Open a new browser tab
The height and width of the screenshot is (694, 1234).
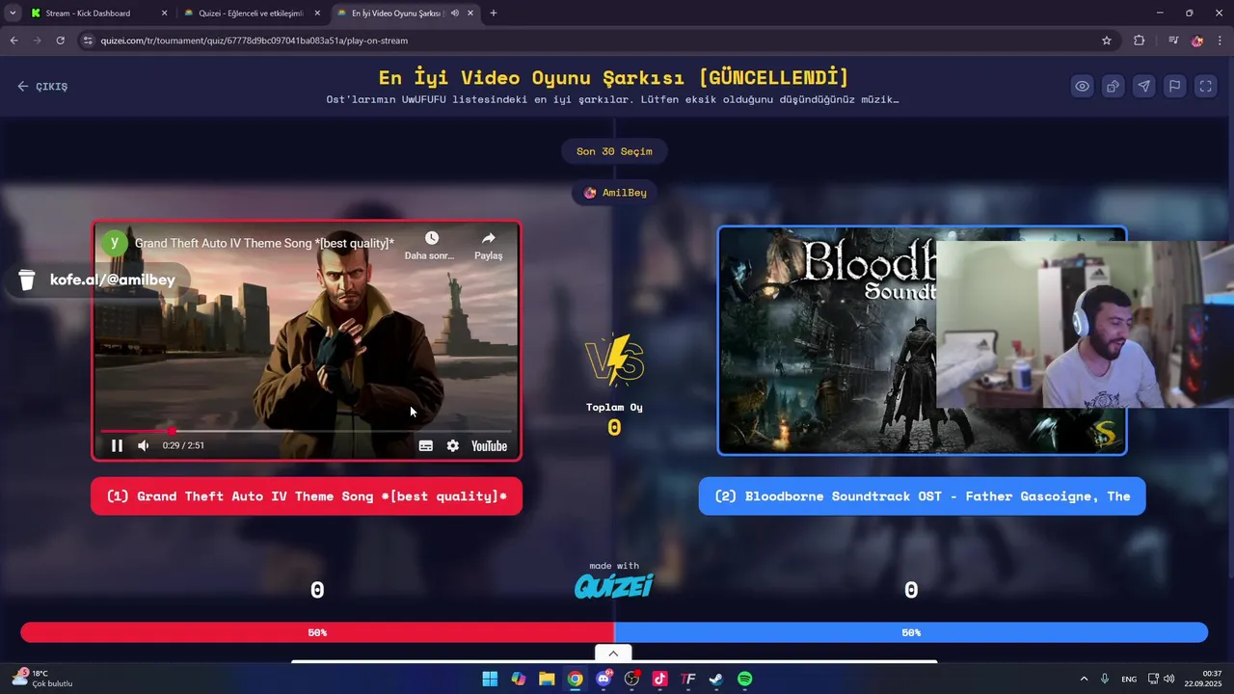click(494, 13)
